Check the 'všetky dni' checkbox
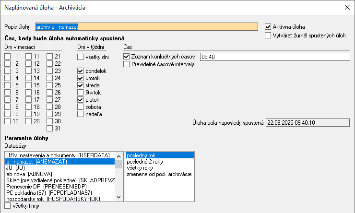This screenshot has width=355, height=213. 81,57
